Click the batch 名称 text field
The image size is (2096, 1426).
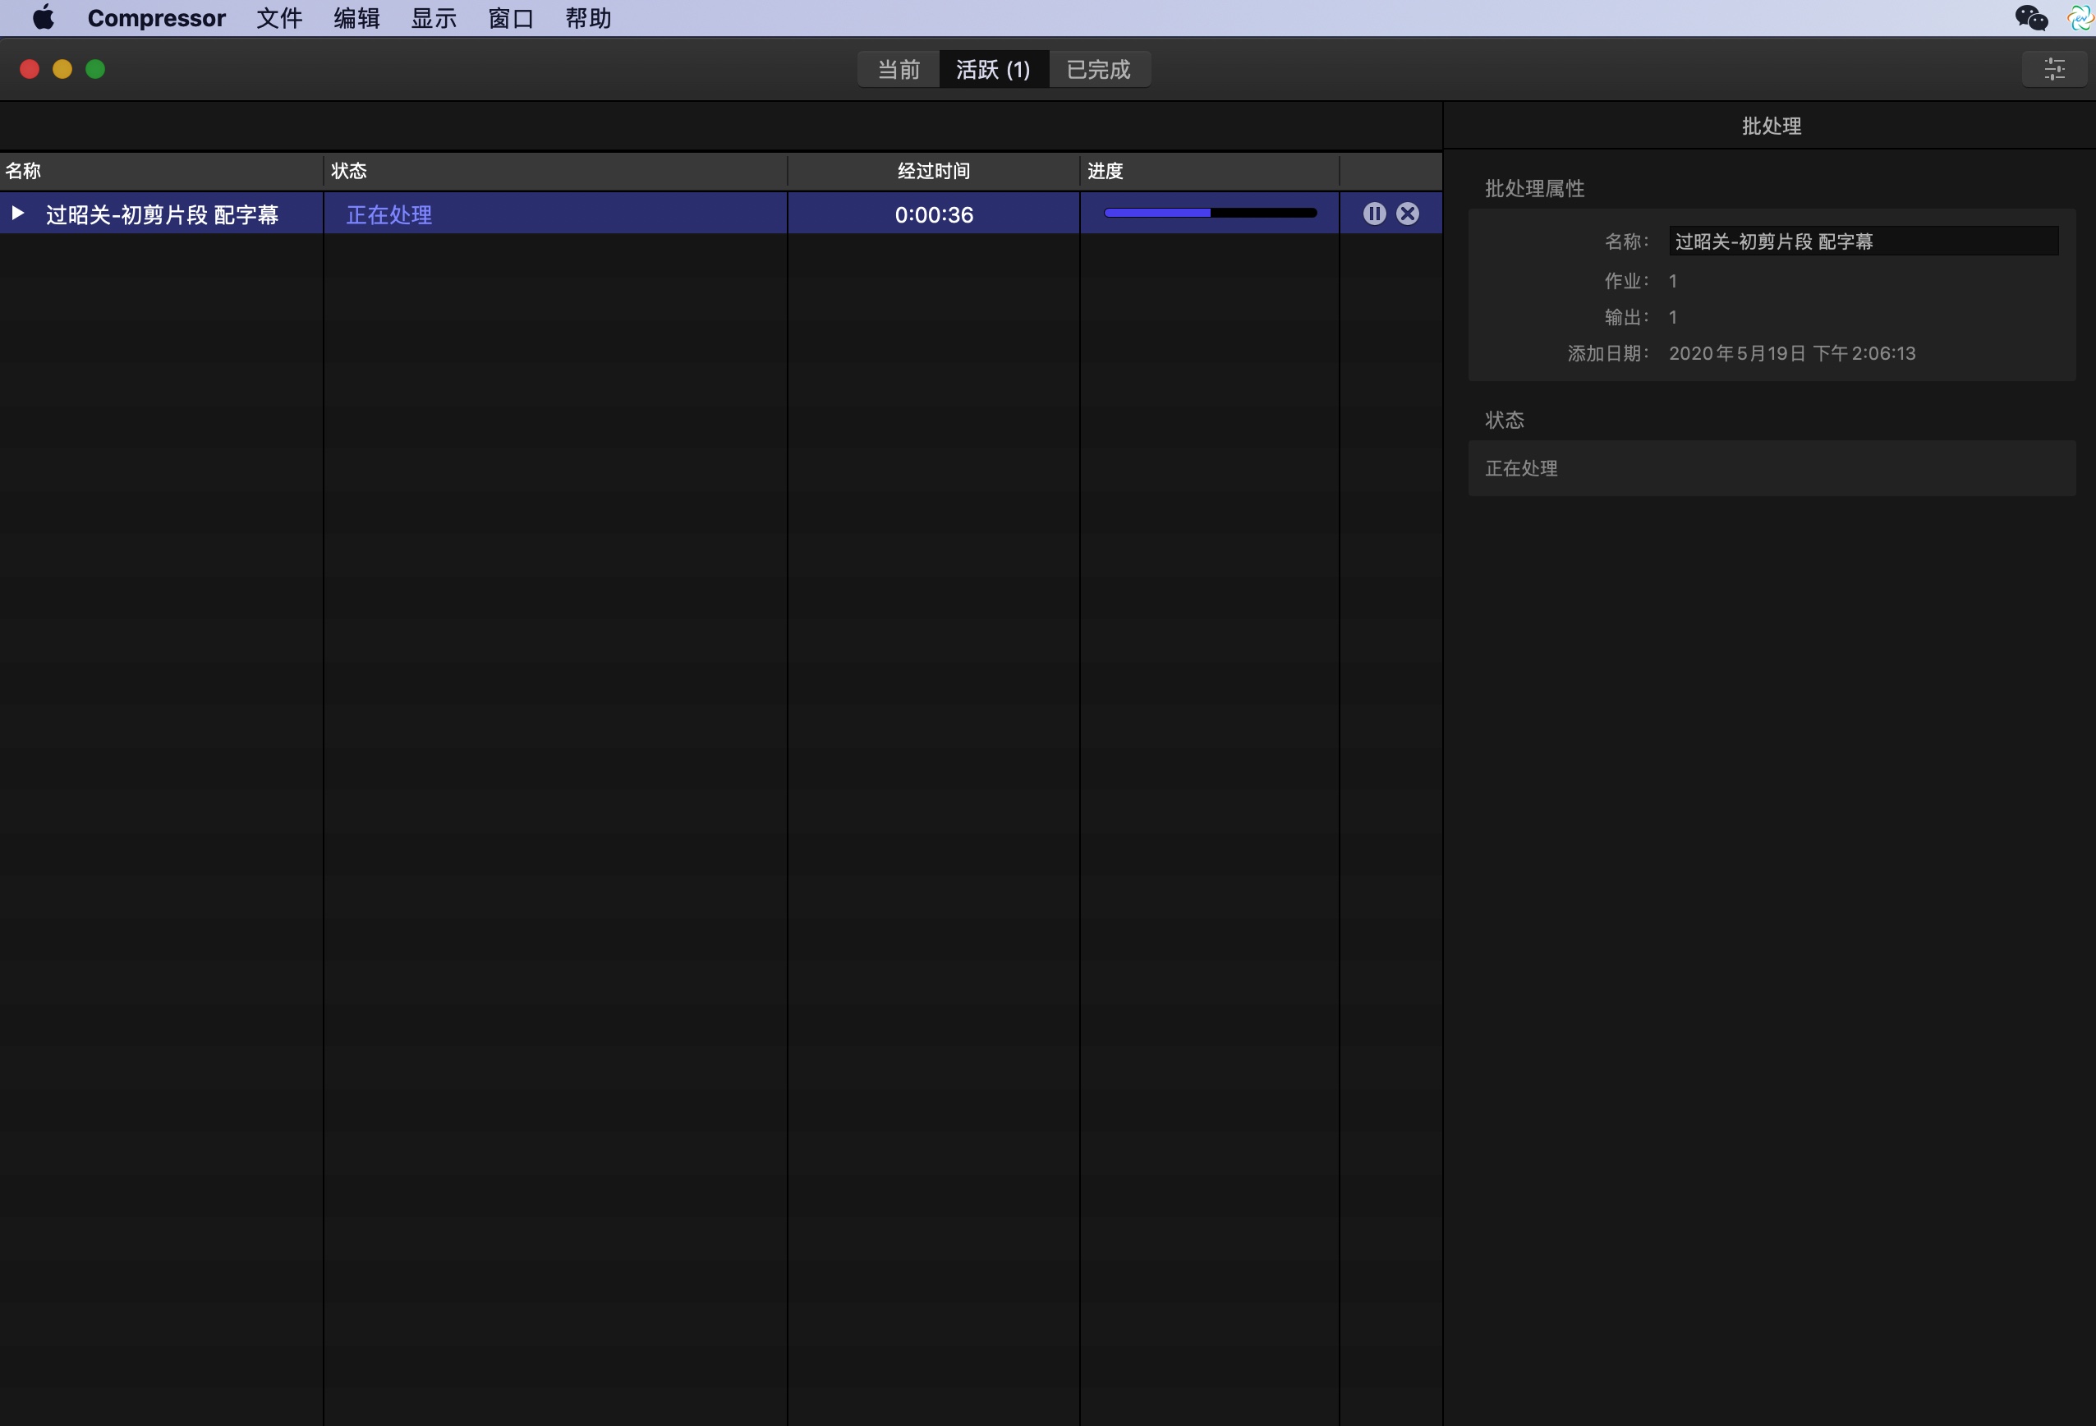point(1863,241)
